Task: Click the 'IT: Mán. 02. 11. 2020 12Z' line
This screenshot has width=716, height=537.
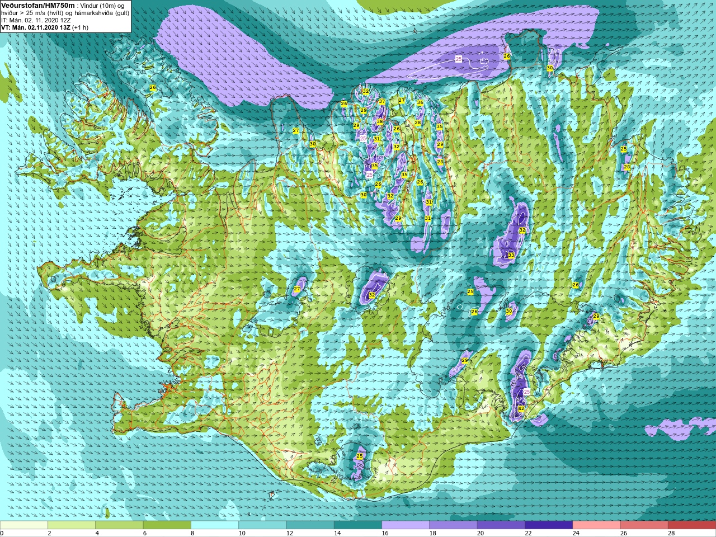Action: [x=36, y=20]
